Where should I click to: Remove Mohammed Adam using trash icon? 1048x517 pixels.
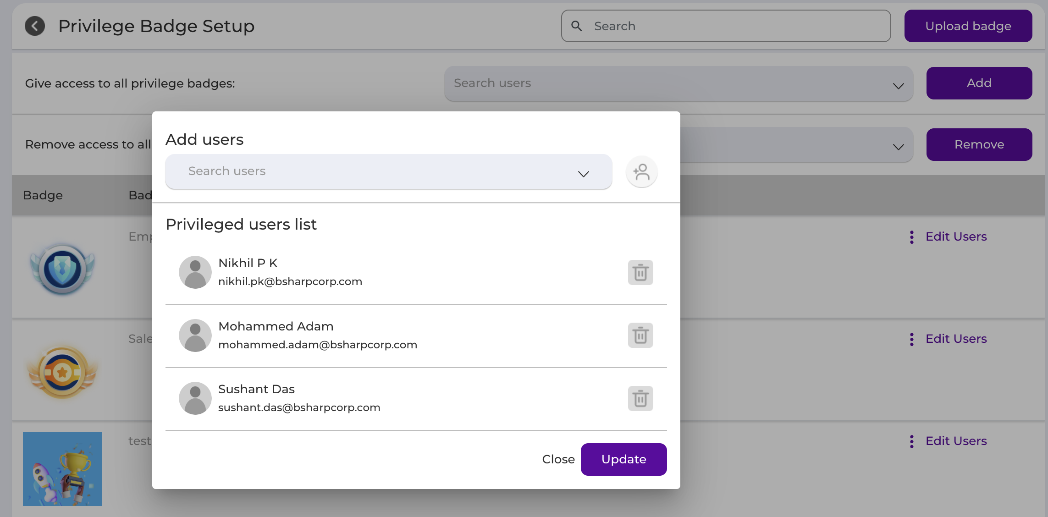pyautogui.click(x=640, y=335)
